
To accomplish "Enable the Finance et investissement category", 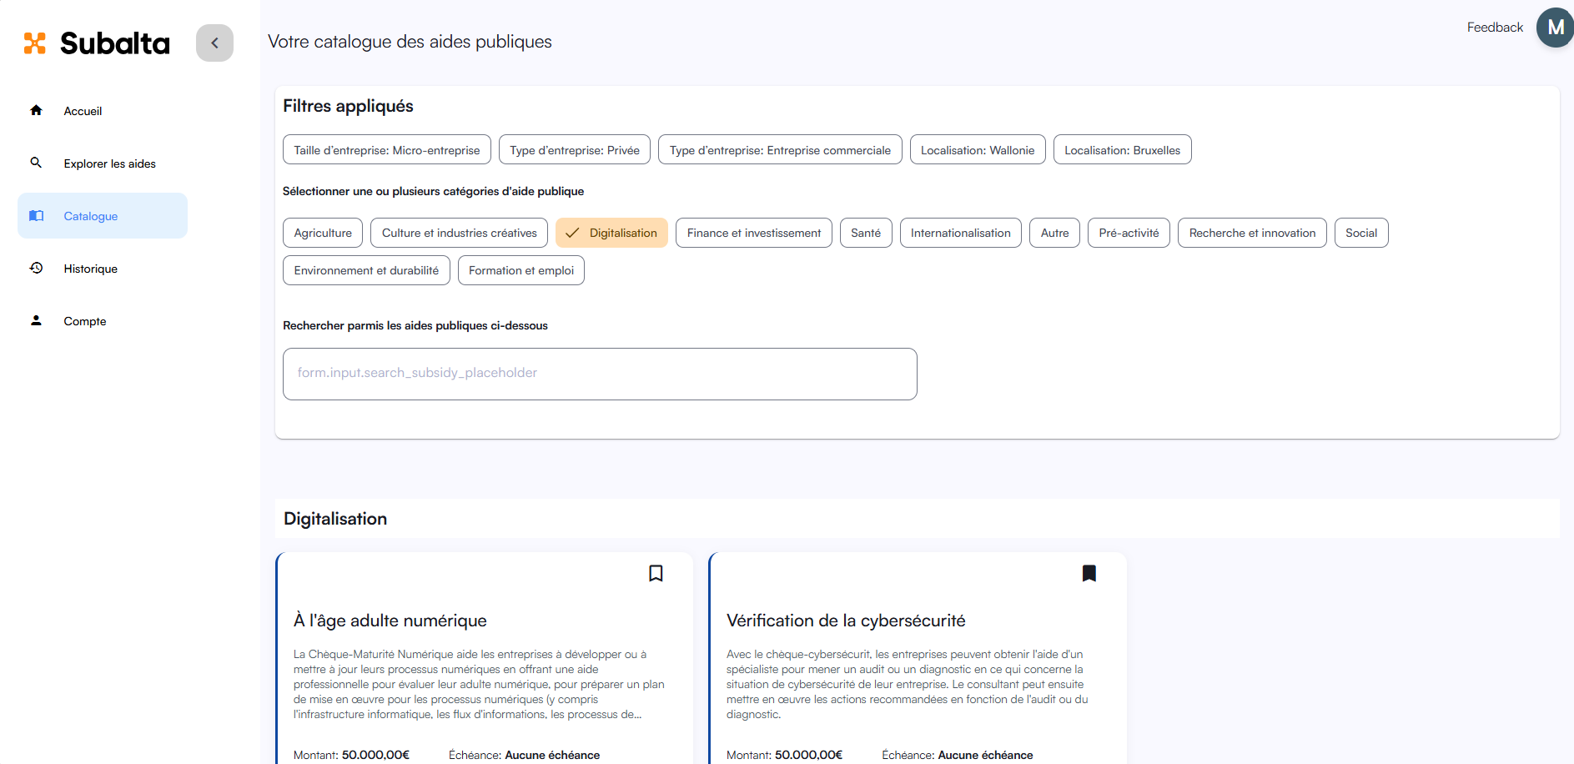I will 753,233.
